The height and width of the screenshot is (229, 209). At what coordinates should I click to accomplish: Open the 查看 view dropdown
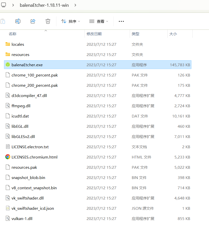coord(99,21)
